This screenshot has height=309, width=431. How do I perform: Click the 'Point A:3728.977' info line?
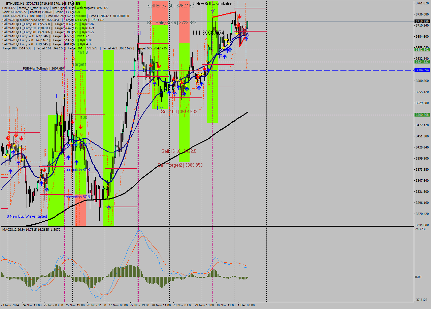click(41, 12)
